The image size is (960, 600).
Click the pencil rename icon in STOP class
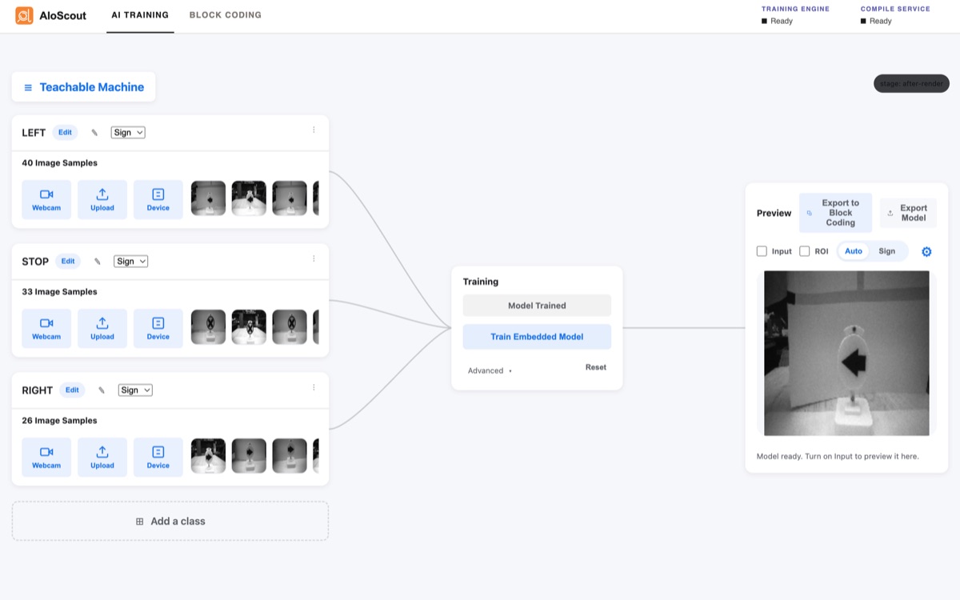[x=98, y=262]
